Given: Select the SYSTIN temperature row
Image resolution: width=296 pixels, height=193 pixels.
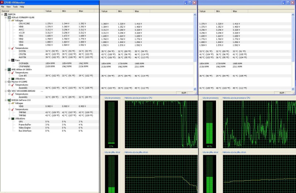Looking at the screenshot, I should 50,51.
